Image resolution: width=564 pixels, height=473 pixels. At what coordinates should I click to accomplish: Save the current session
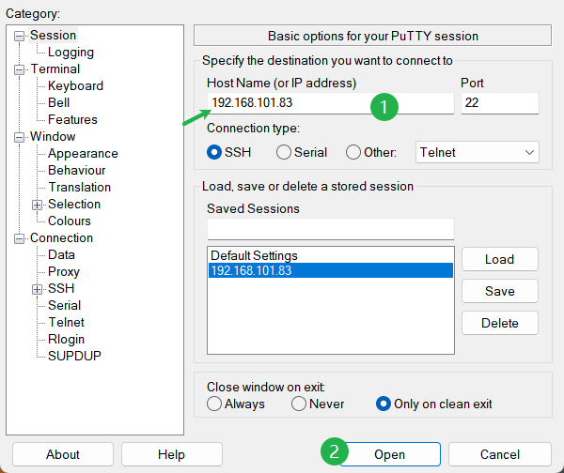[x=499, y=291]
